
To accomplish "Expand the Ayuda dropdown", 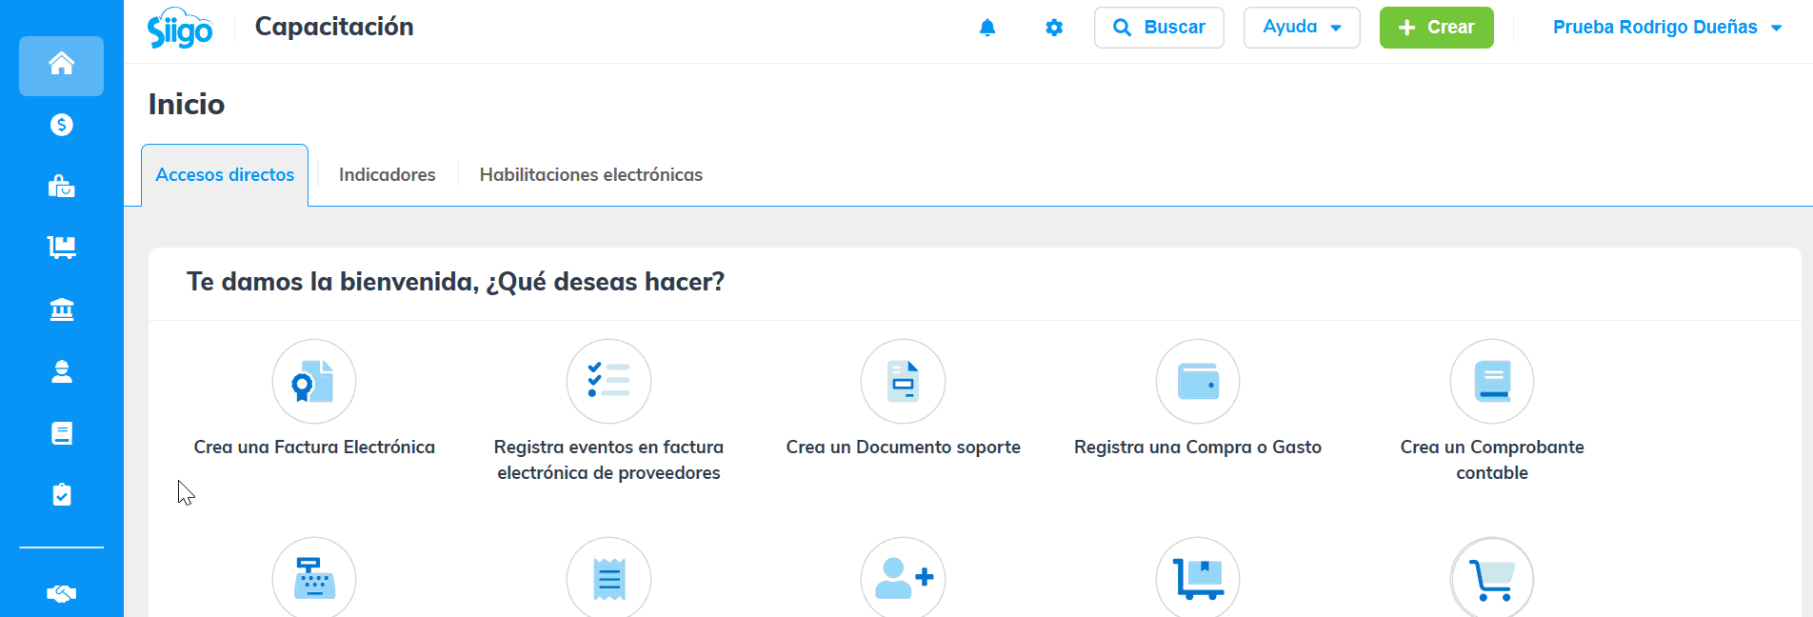I will [x=1301, y=28].
